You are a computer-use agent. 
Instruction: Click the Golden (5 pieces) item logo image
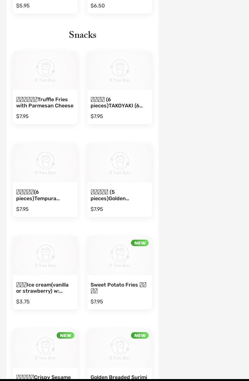point(120,163)
